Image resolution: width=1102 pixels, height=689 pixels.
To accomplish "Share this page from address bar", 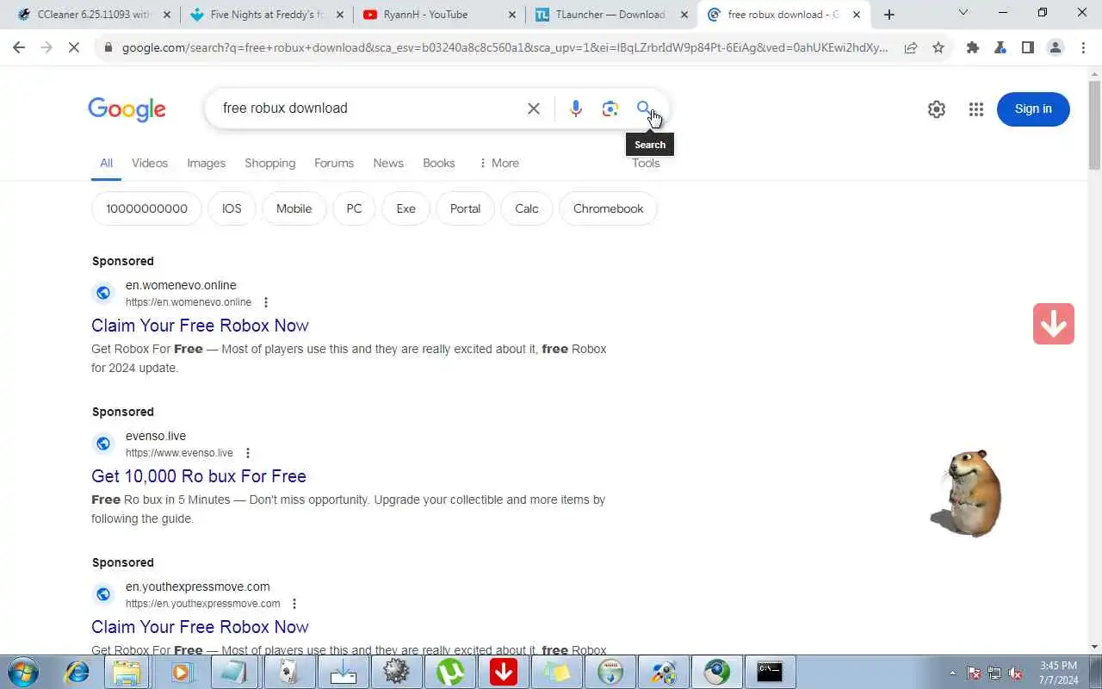I will click(911, 48).
